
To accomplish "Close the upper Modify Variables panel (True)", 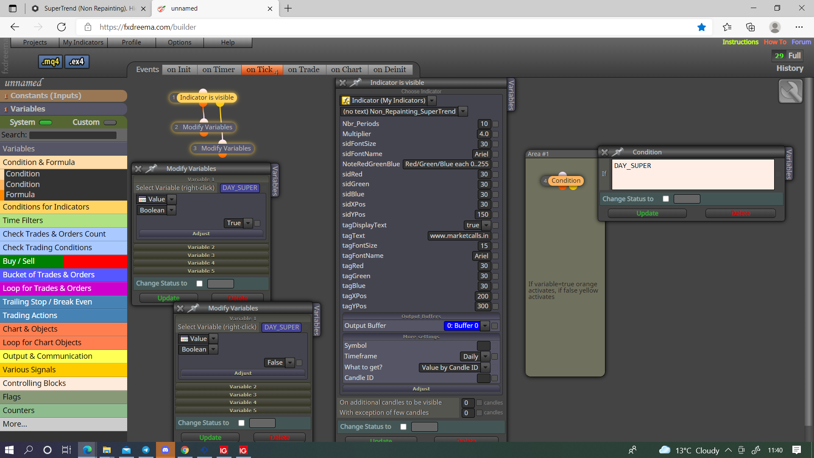I will pyautogui.click(x=138, y=169).
